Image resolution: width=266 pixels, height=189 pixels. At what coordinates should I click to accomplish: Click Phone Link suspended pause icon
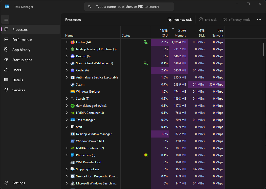click(146, 155)
